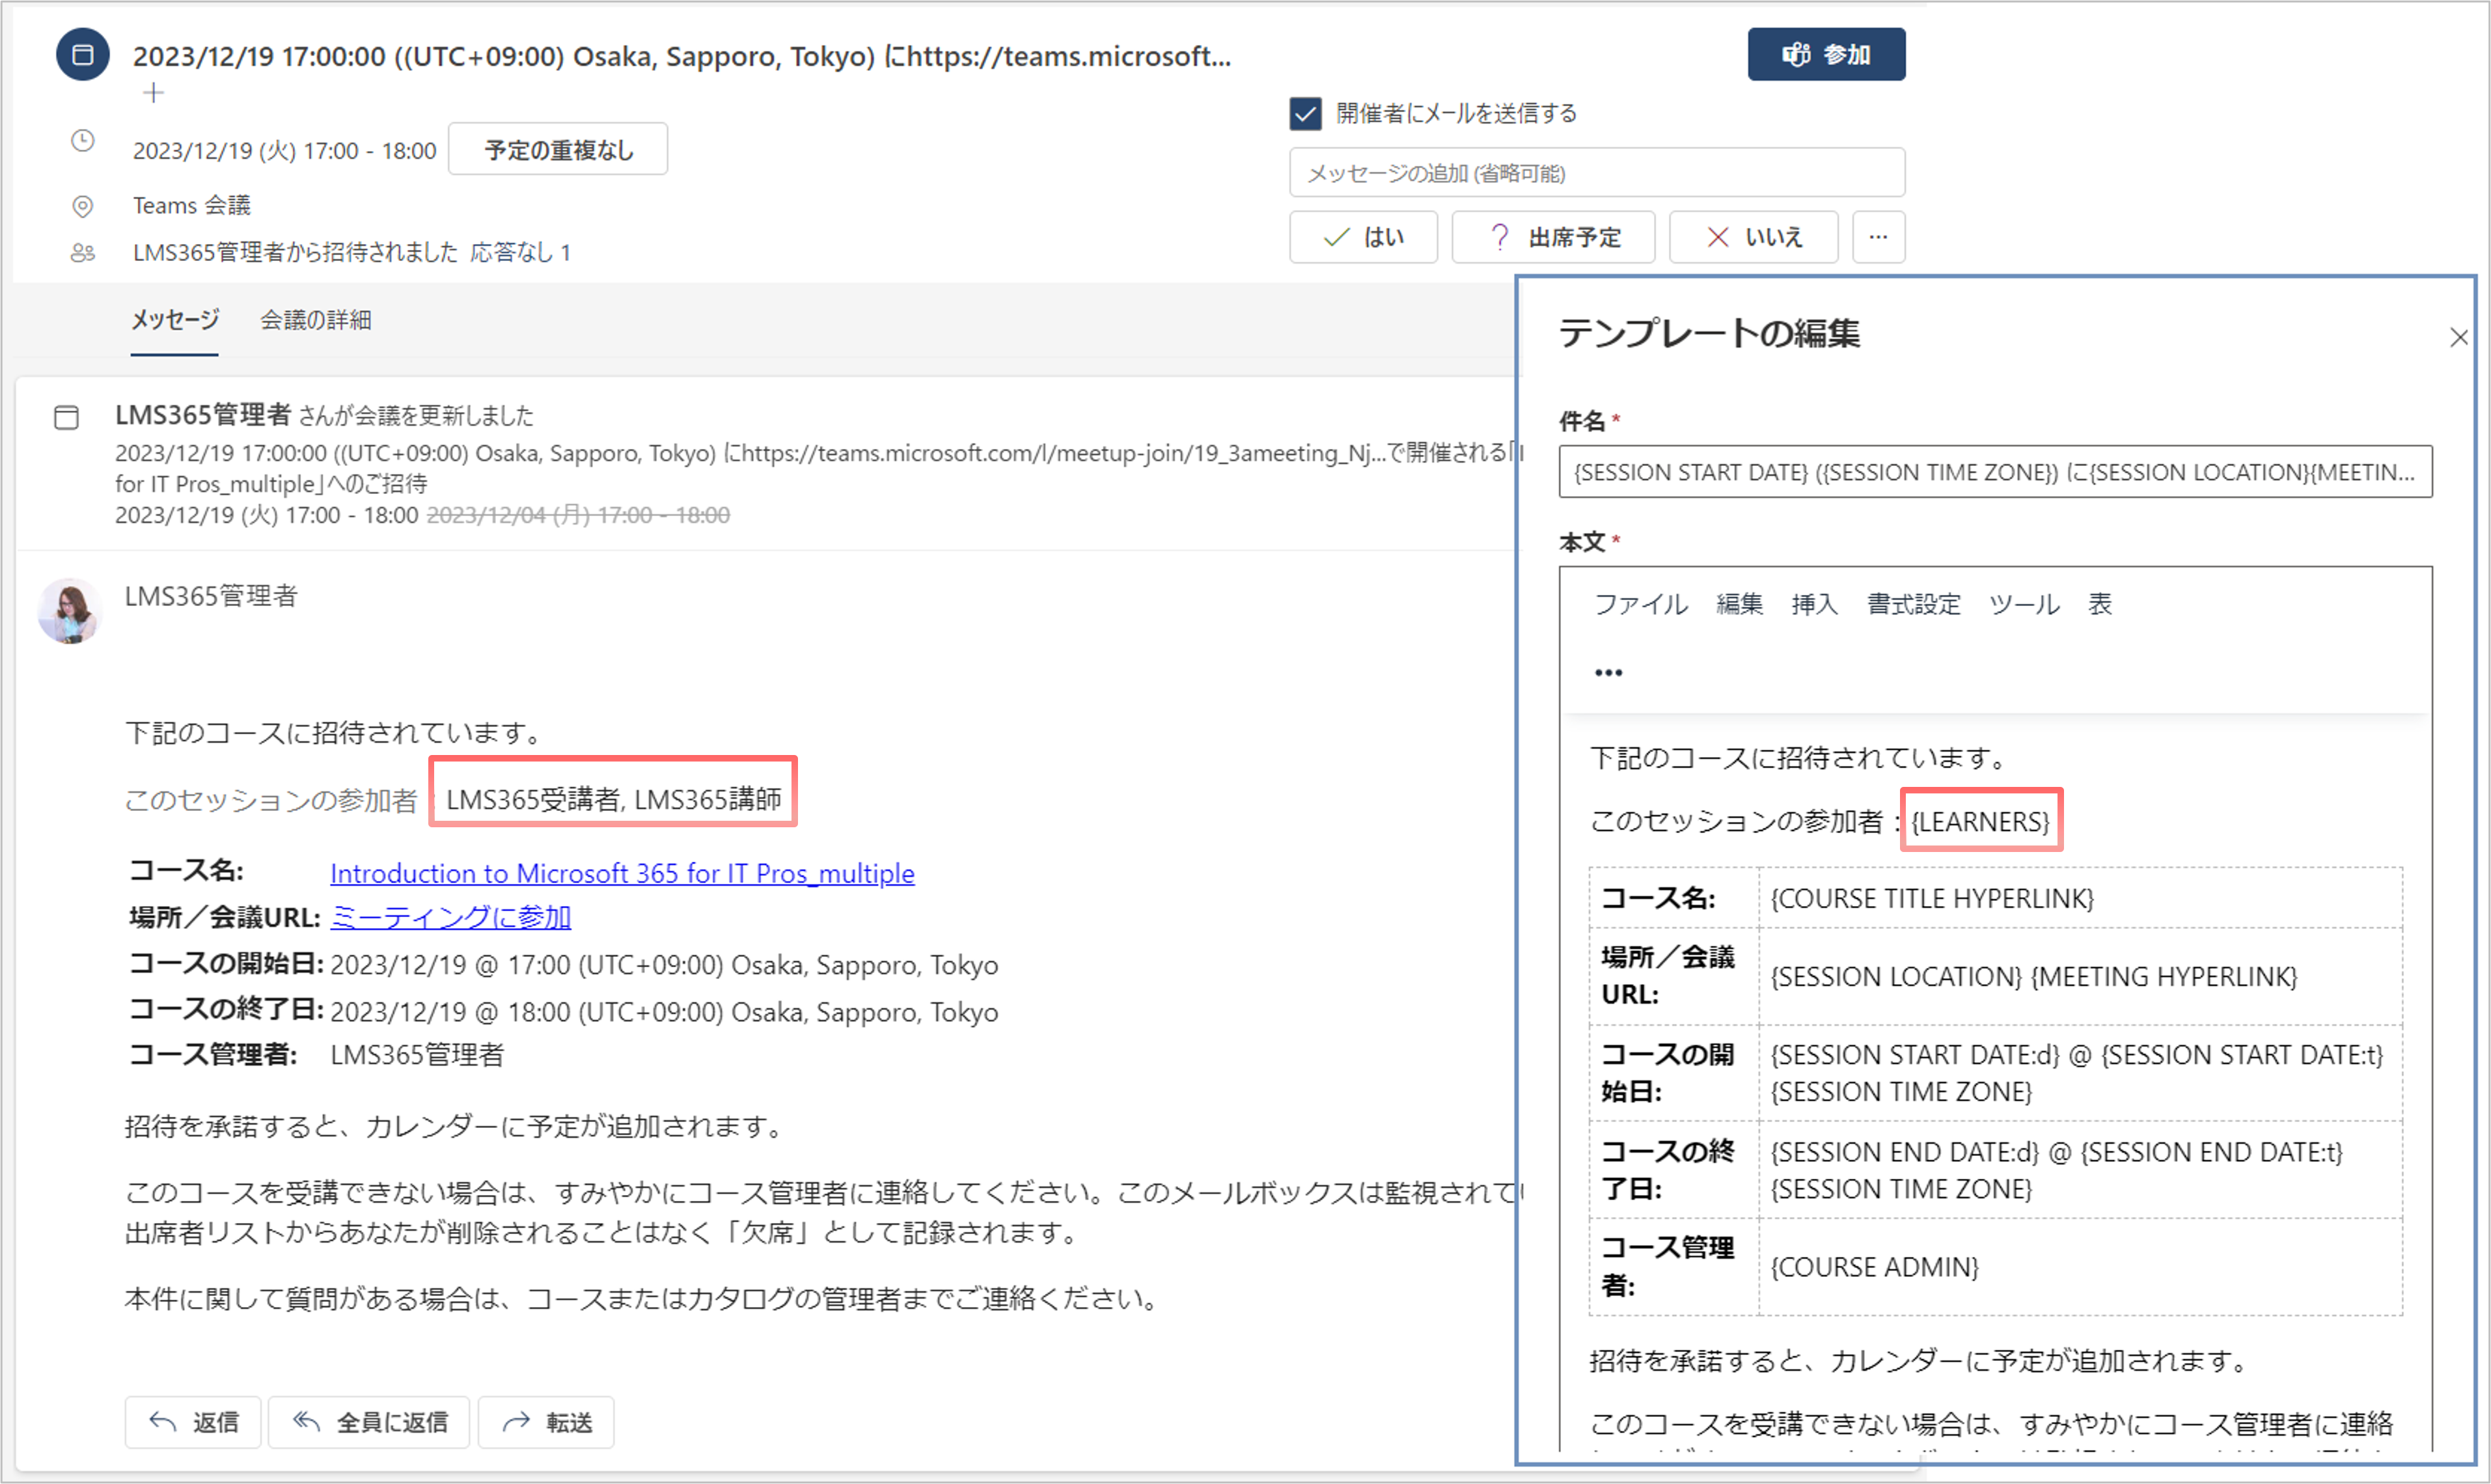Open the 挿入 menu in editor
Viewport: 2491px width, 1484px height.
[1814, 604]
